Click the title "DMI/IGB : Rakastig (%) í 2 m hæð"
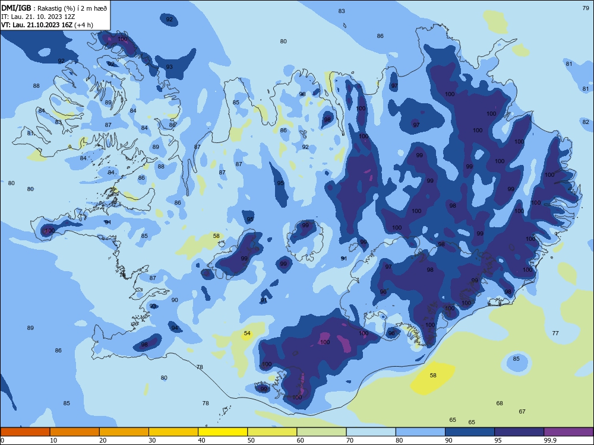 tap(54, 8)
